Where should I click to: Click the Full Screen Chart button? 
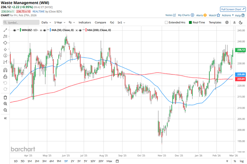(233, 9)
